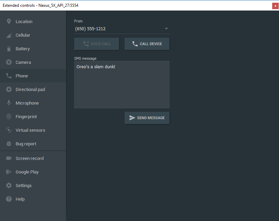
Task: Open Directional pad controls
Action: tap(33, 89)
